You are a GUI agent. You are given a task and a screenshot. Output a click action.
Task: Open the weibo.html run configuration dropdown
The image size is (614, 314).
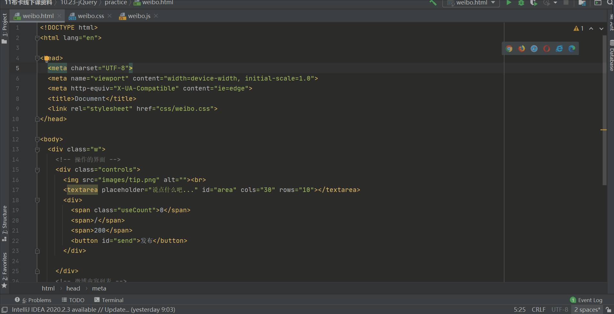pyautogui.click(x=471, y=3)
